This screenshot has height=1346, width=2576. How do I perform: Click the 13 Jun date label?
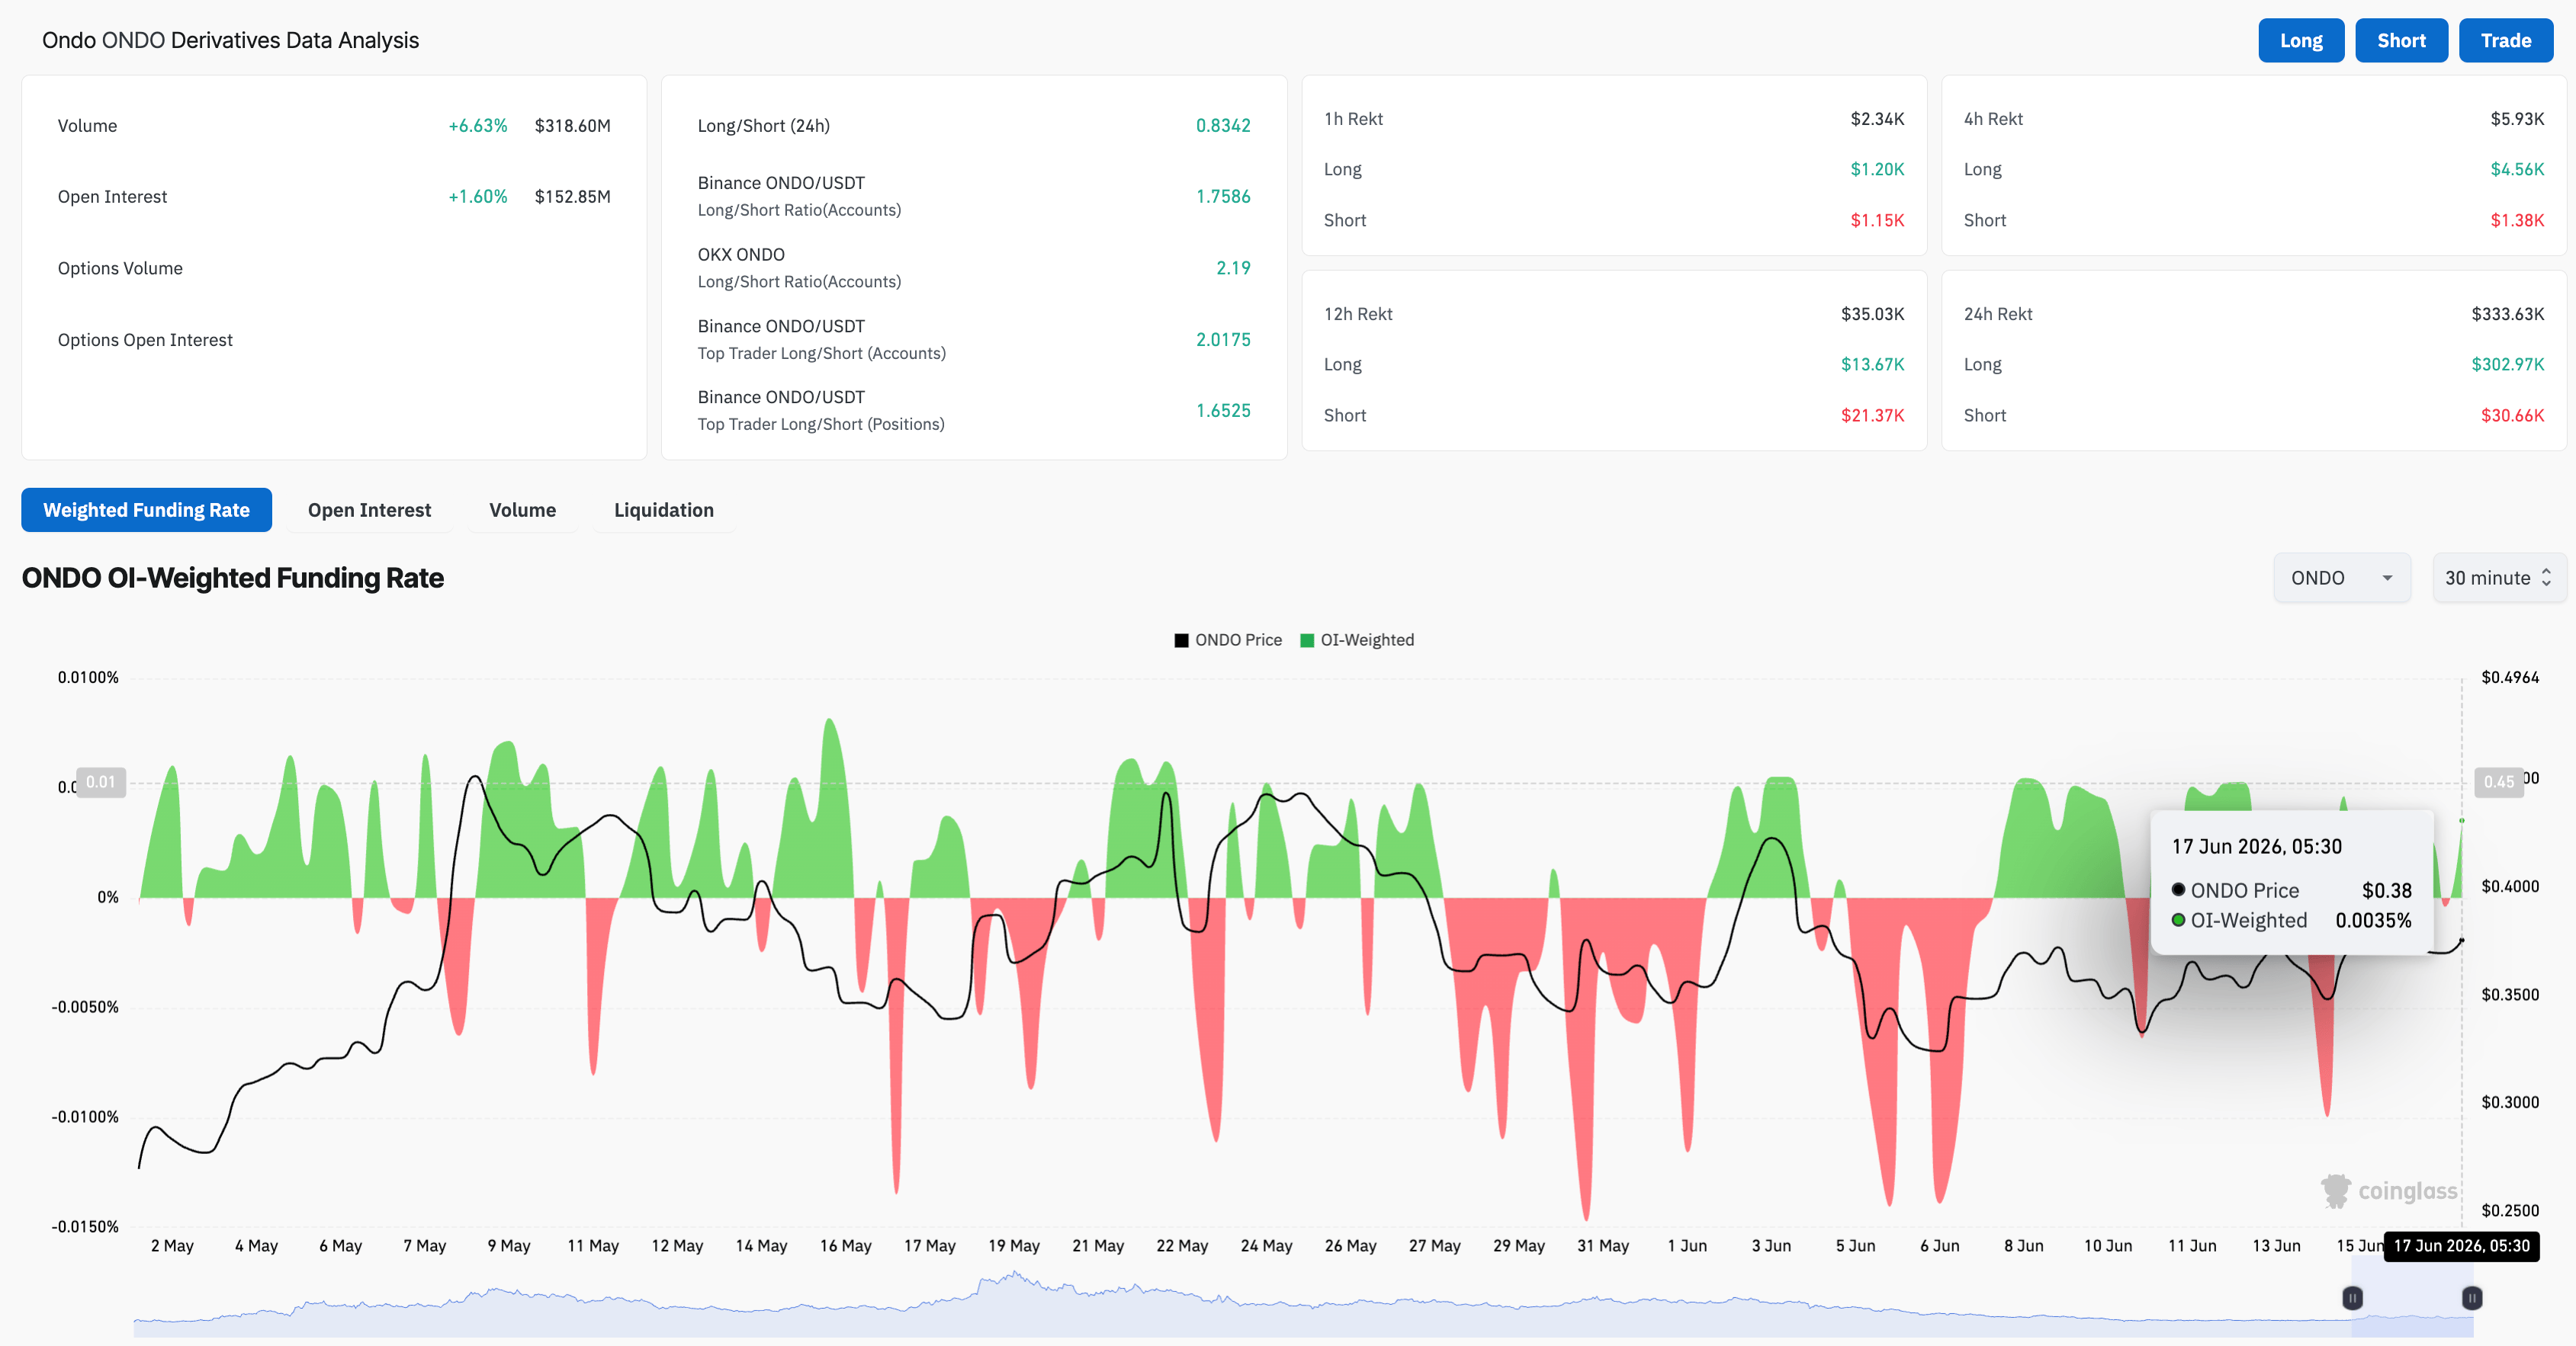tap(2276, 1246)
